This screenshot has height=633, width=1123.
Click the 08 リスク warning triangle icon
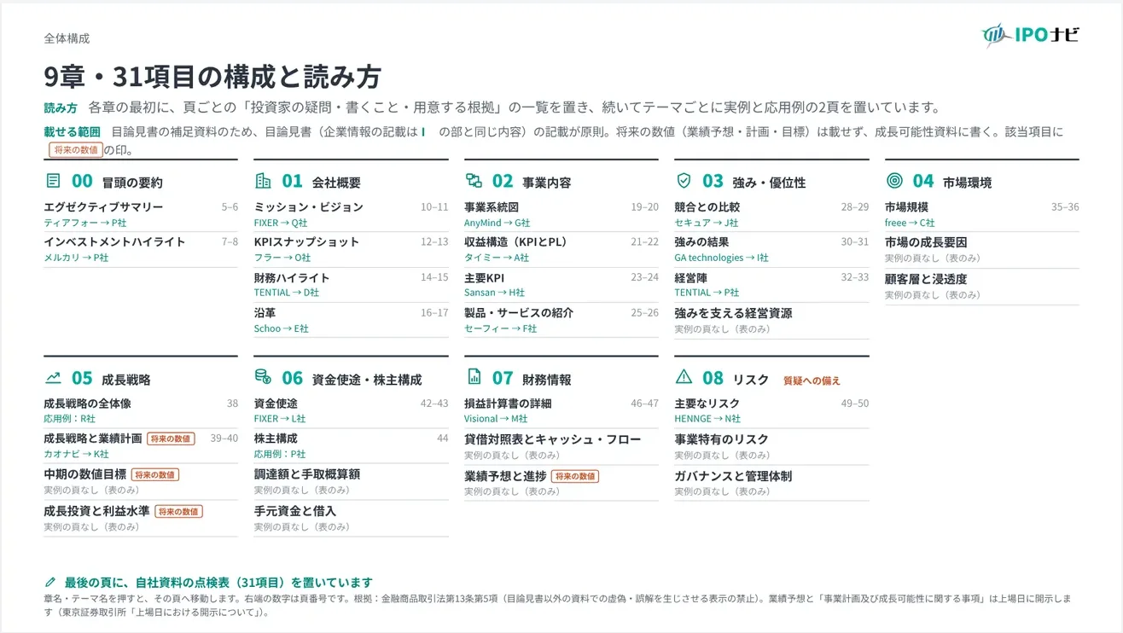pos(684,377)
